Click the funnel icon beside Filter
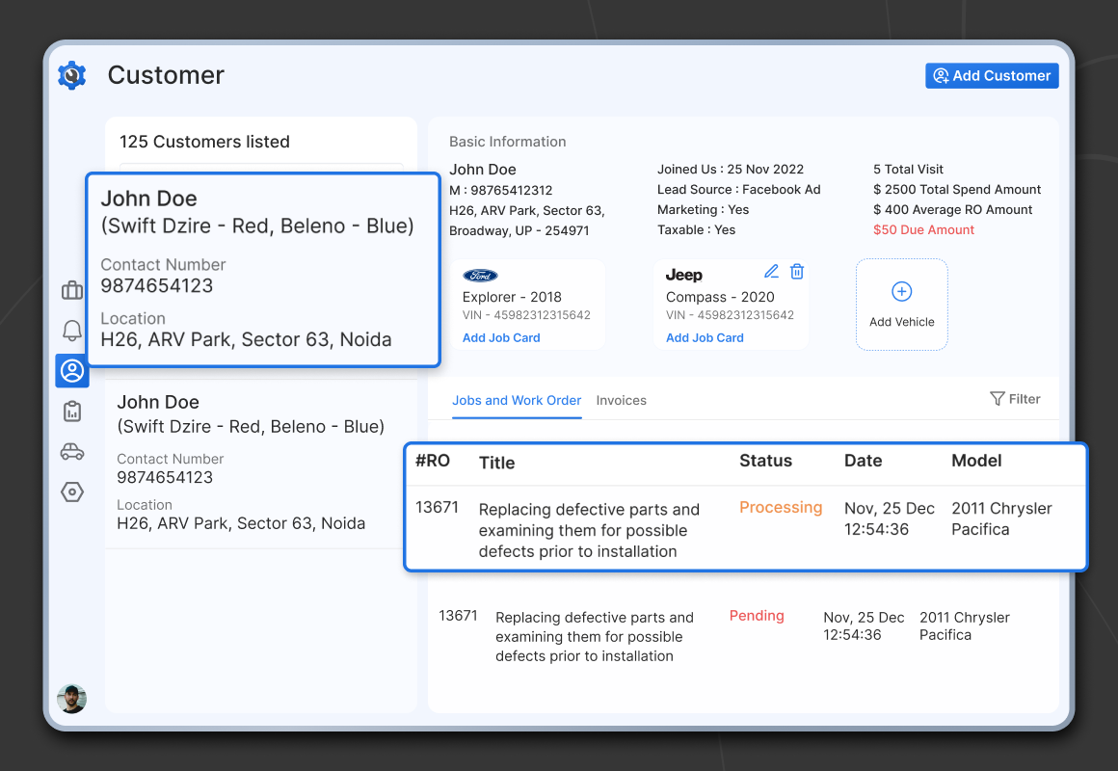 tap(998, 399)
